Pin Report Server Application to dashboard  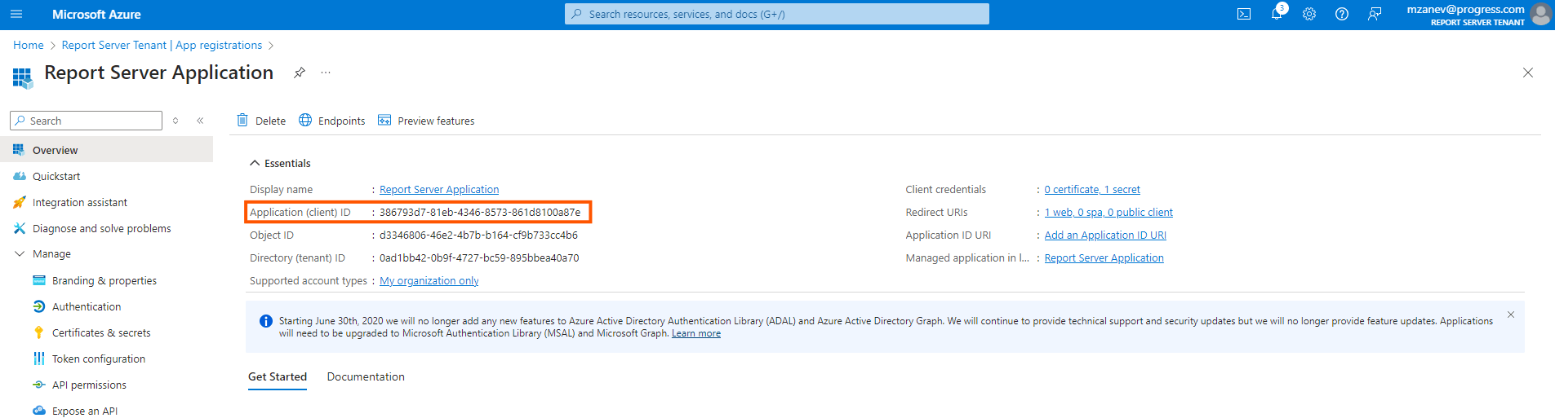(x=300, y=73)
